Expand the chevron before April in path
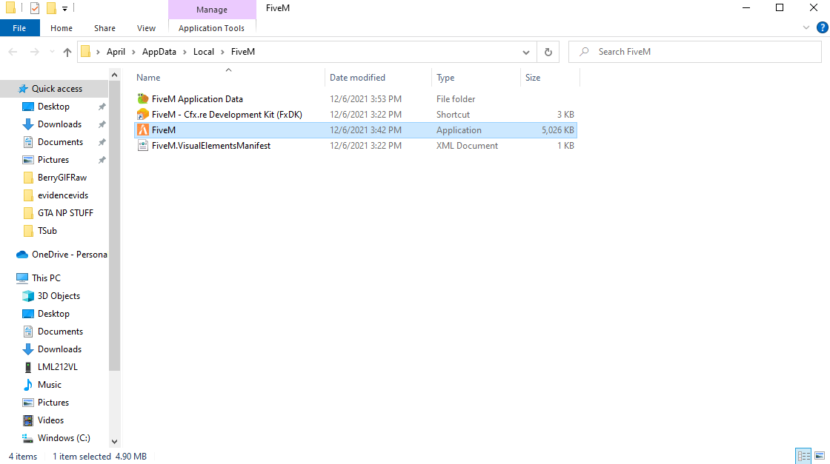The image size is (830, 464). click(98, 52)
